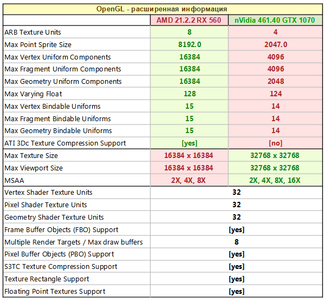Click the 'Max Texture Size' label
This screenshot has width=325, height=303.
[x=31, y=156]
